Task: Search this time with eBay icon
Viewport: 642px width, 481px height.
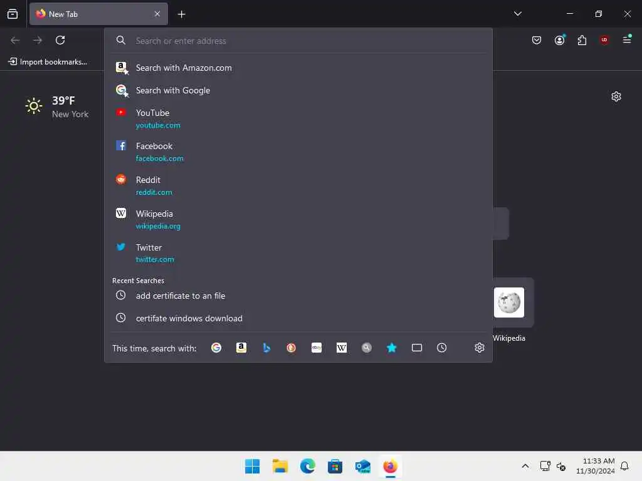Action: click(x=317, y=348)
